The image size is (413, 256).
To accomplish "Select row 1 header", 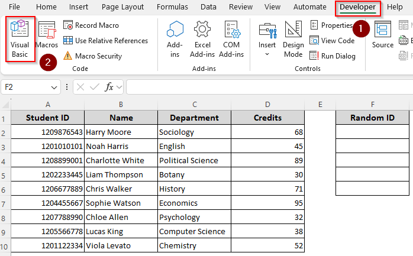I will (x=5, y=118).
